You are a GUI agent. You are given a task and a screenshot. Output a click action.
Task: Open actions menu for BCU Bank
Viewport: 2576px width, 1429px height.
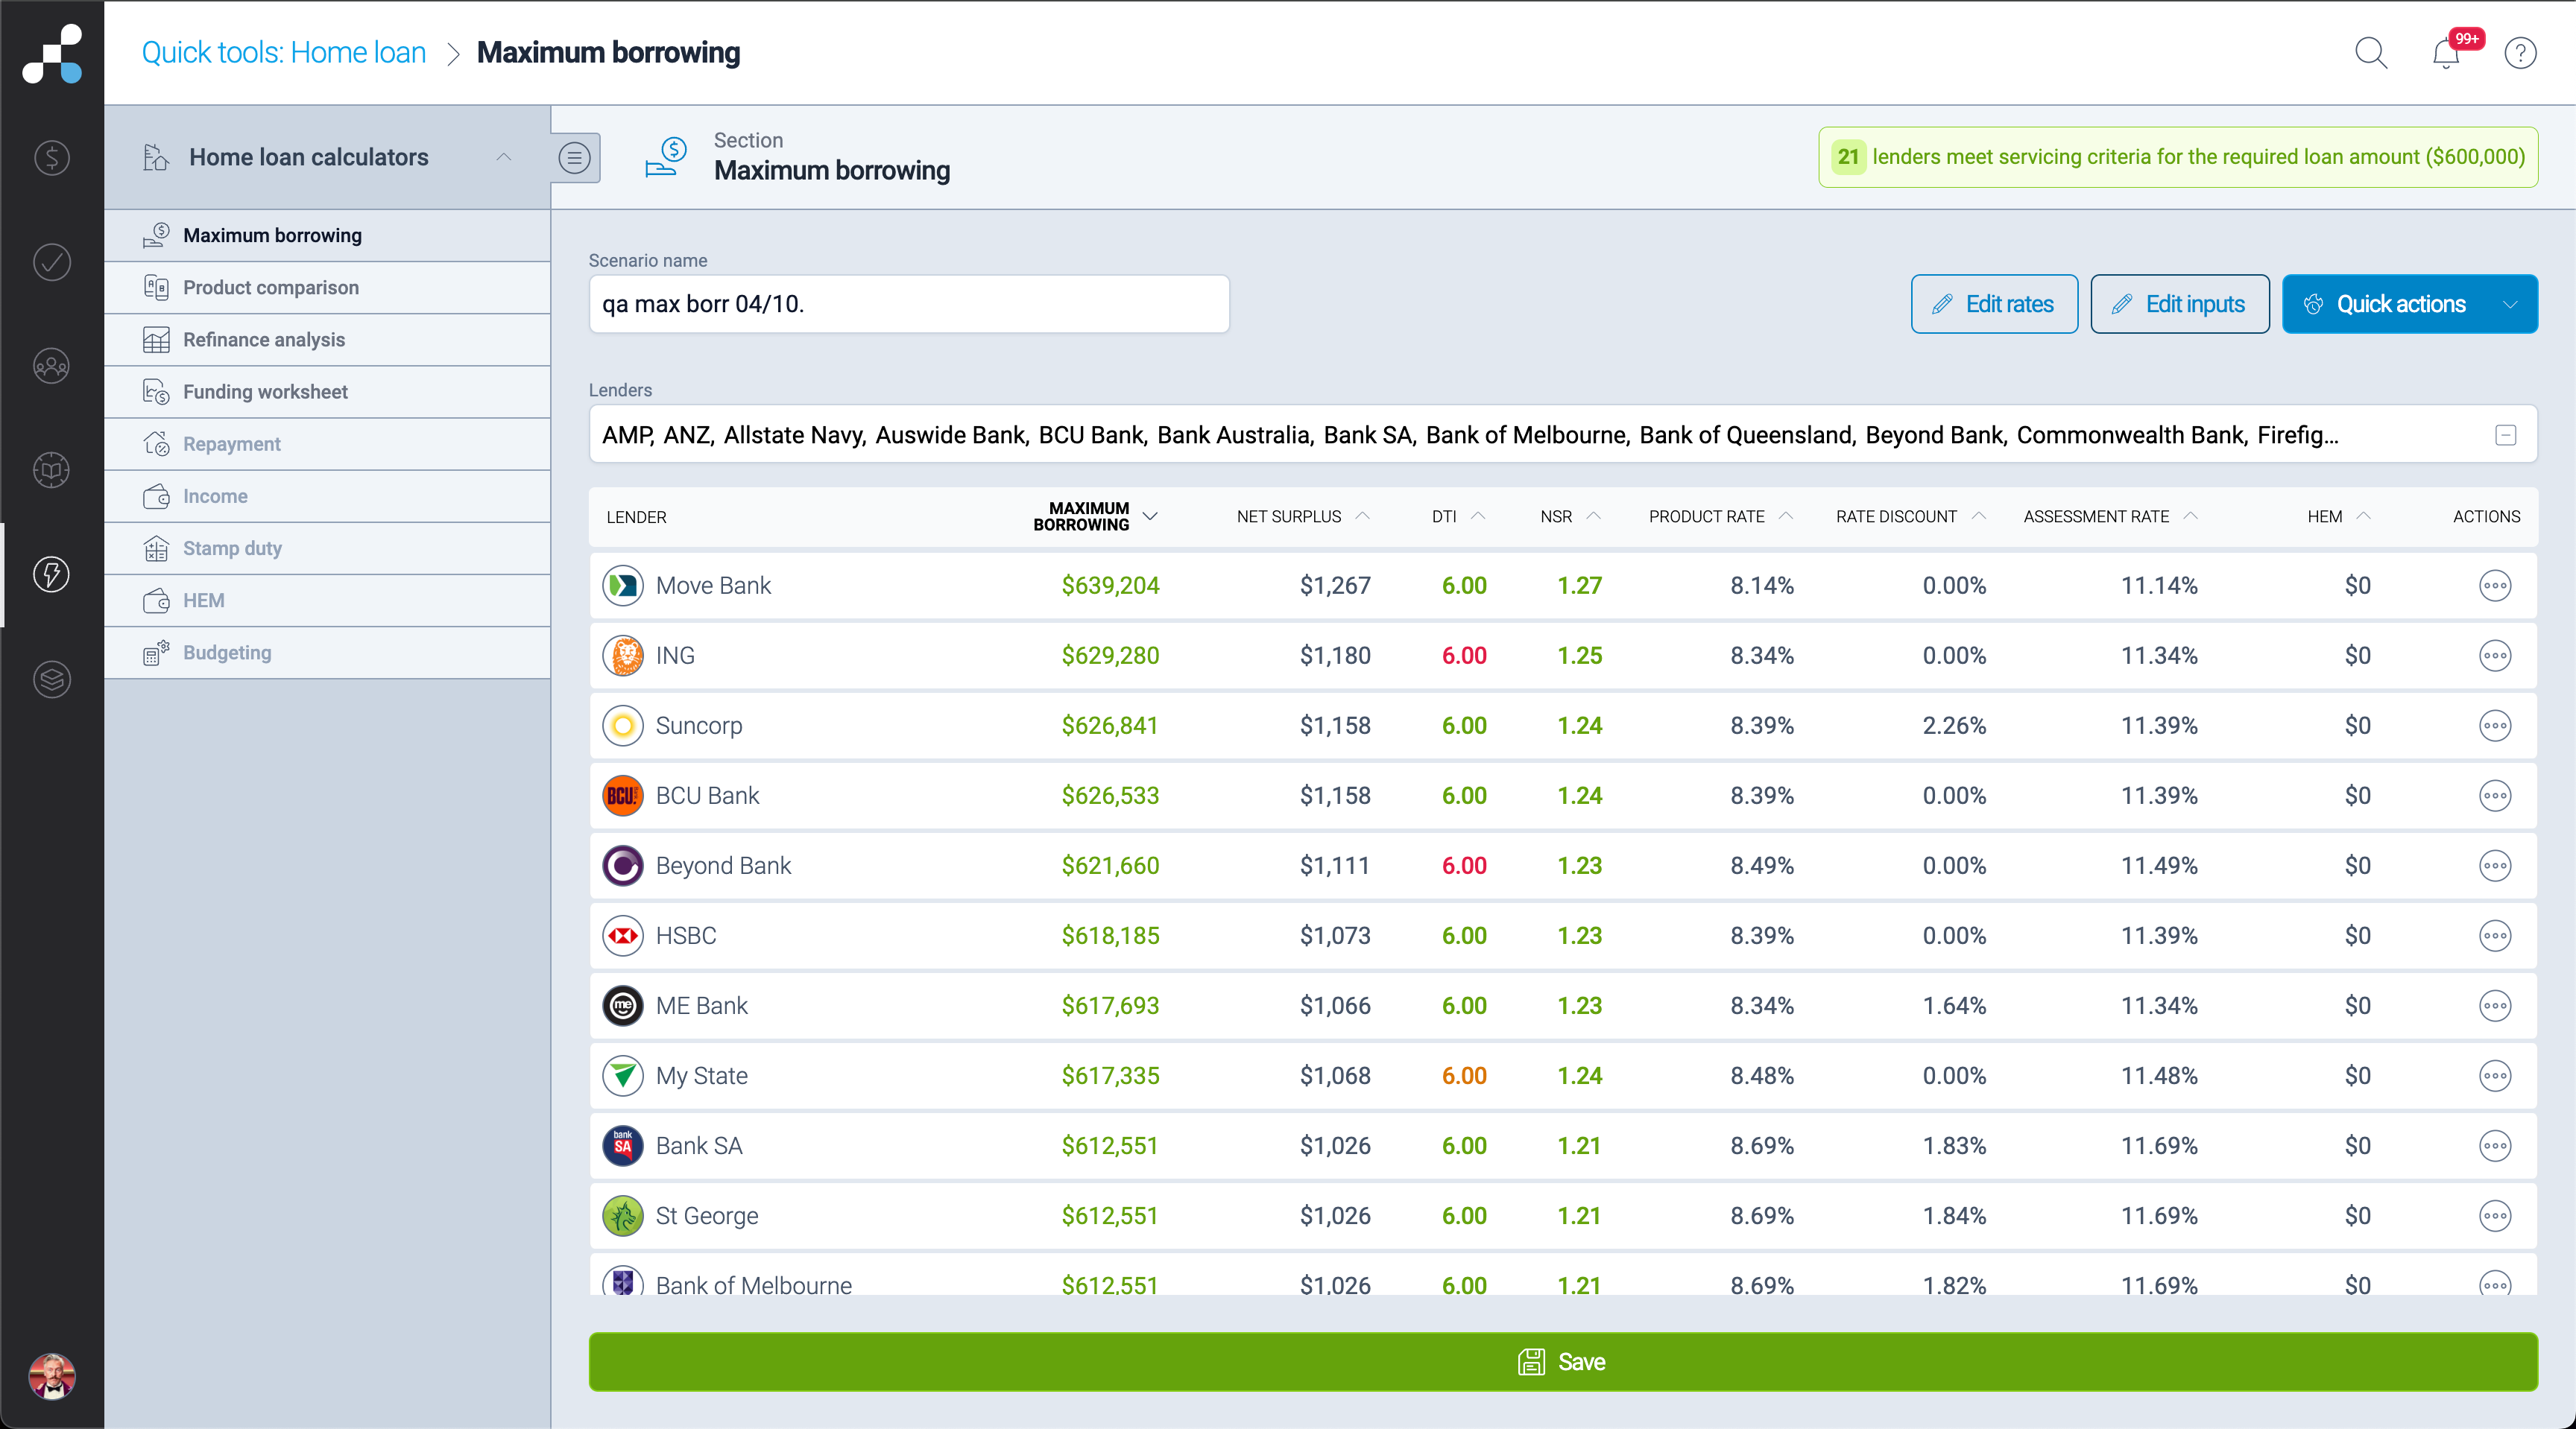pos(2495,796)
